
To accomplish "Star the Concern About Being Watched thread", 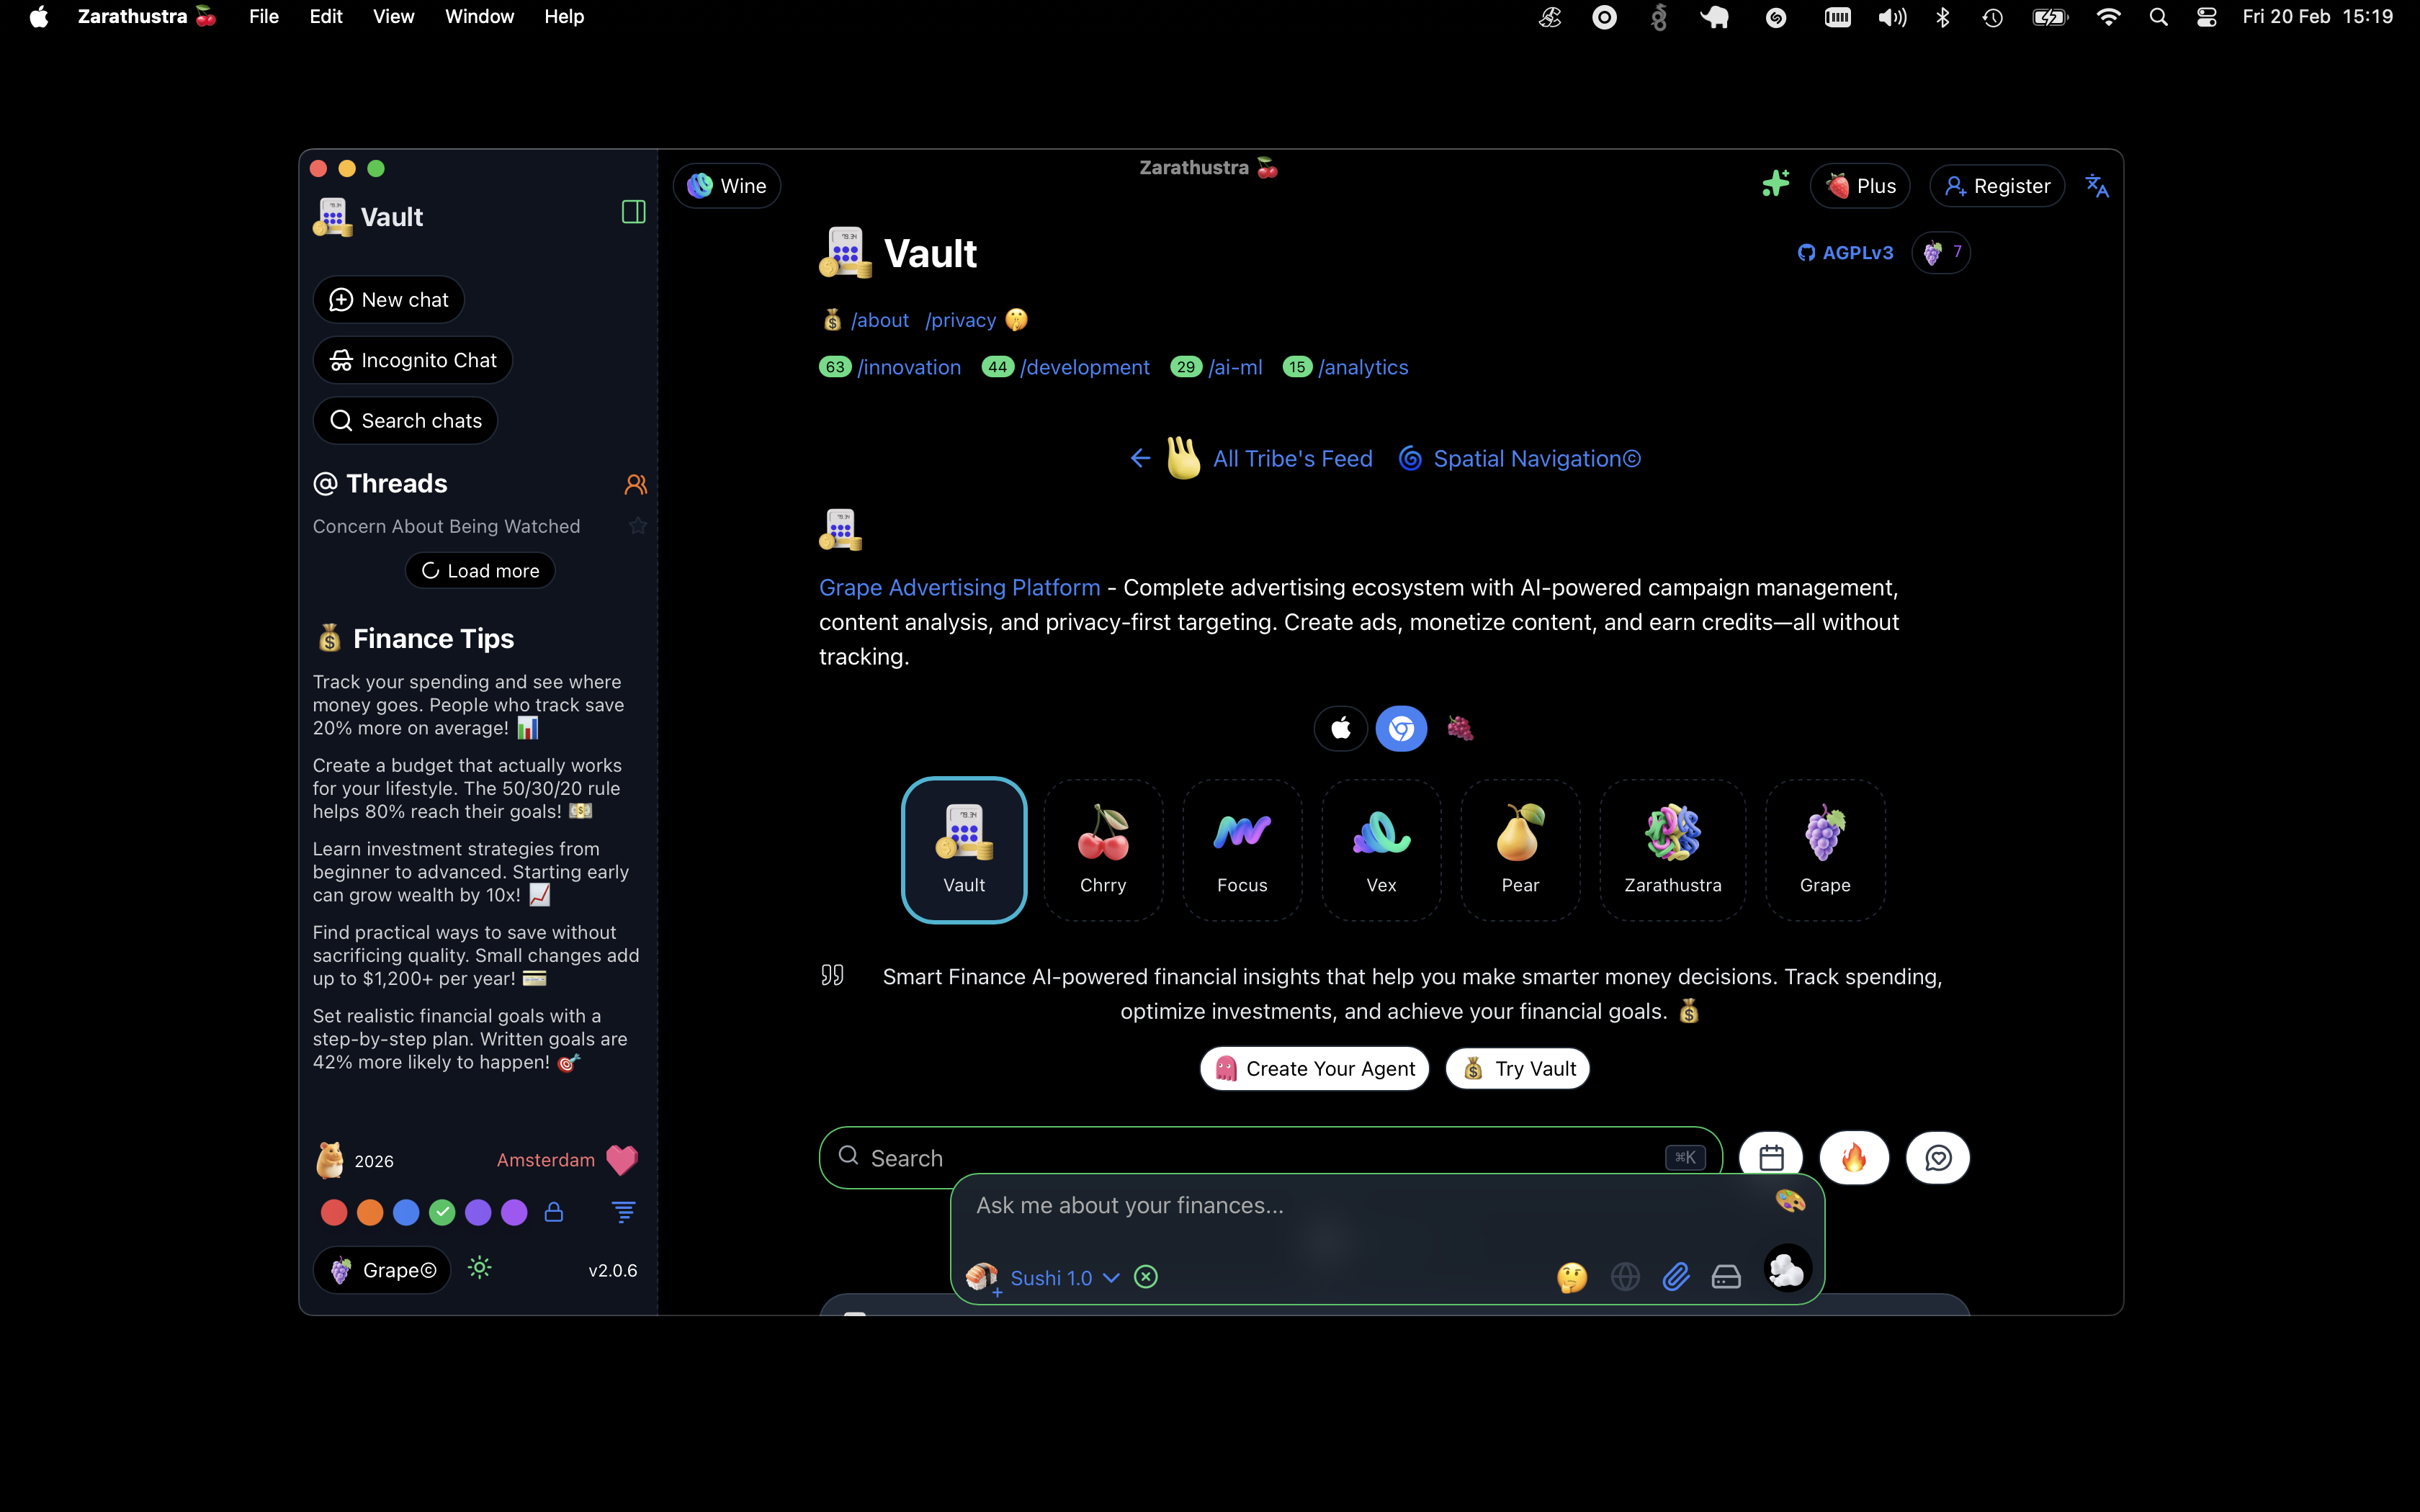I will (x=638, y=526).
